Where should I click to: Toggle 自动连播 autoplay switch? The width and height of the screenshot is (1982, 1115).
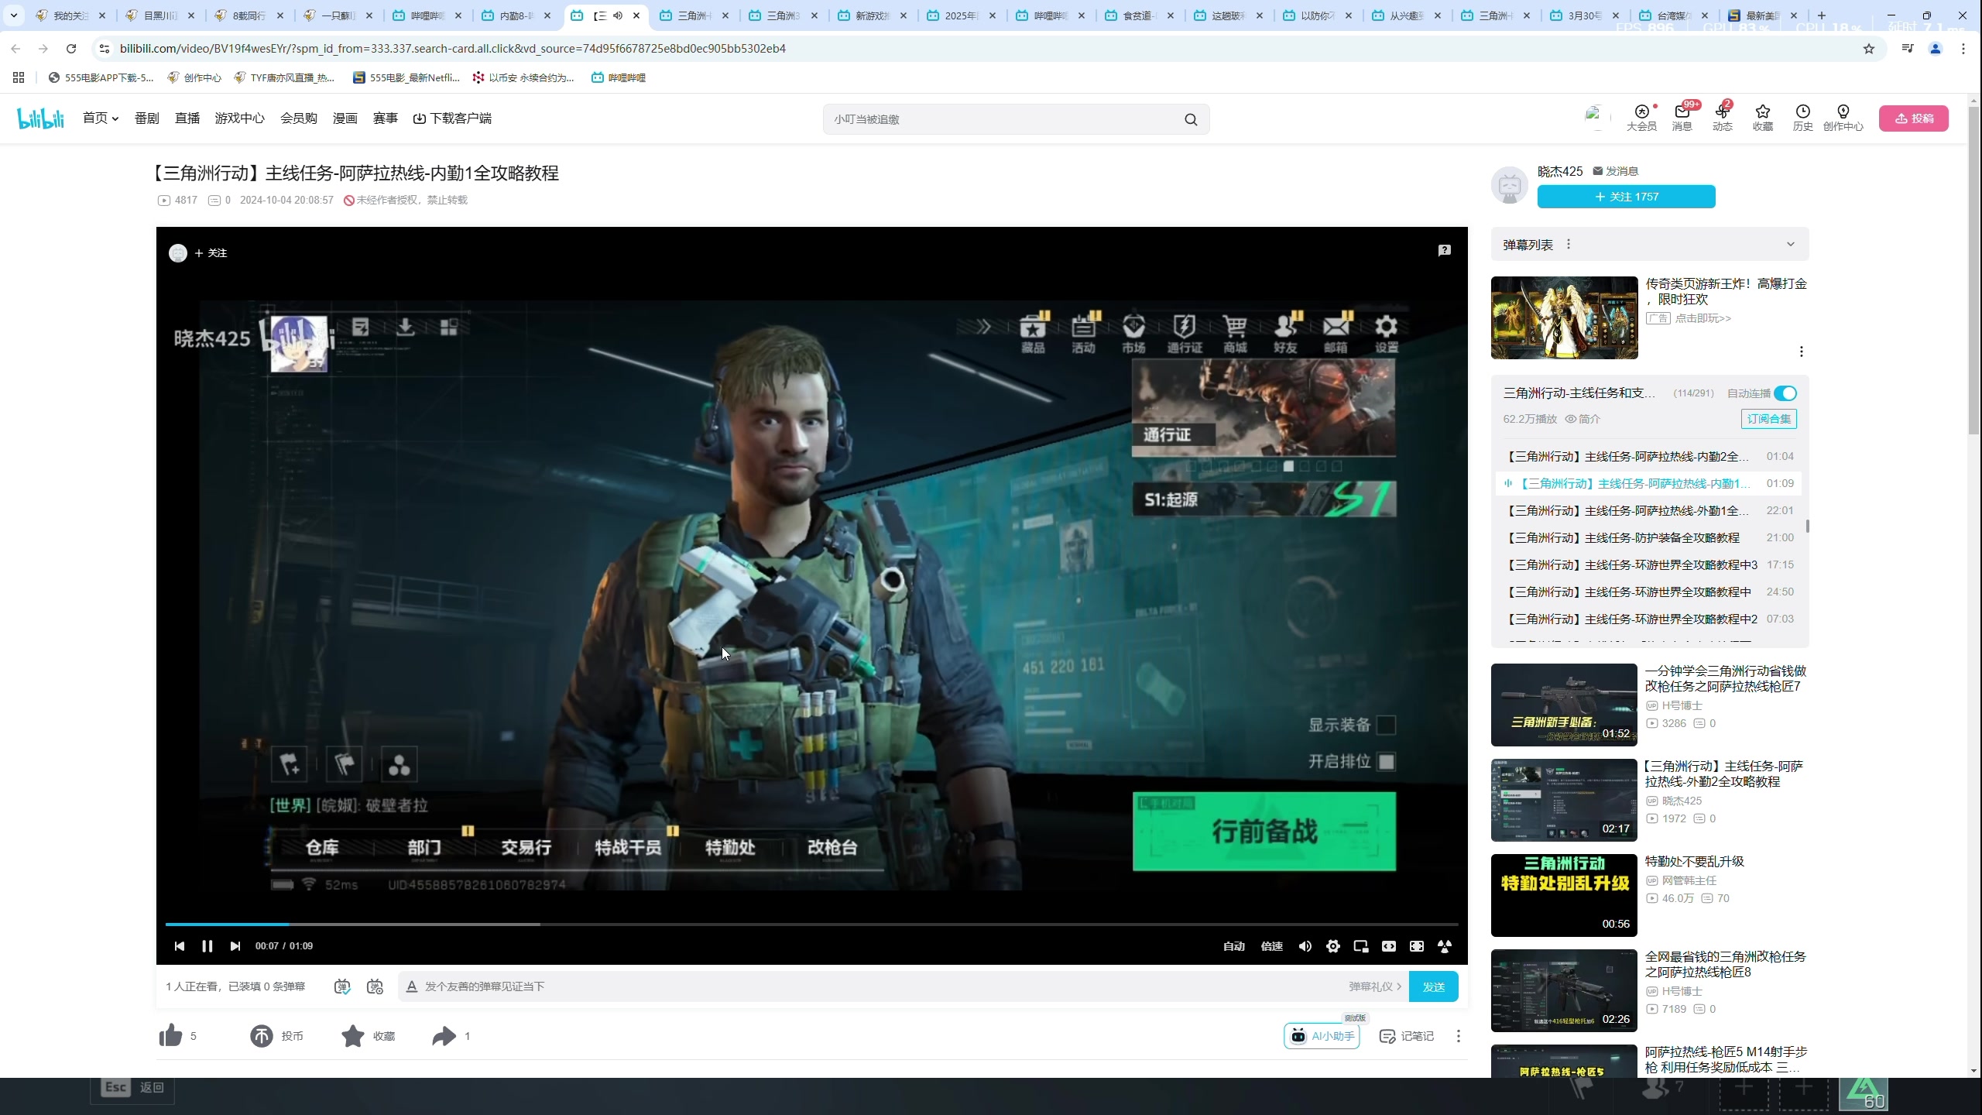pos(1785,393)
